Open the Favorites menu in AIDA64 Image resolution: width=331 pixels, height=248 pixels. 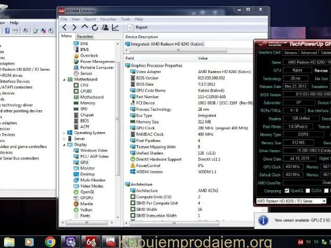click(x=108, y=19)
